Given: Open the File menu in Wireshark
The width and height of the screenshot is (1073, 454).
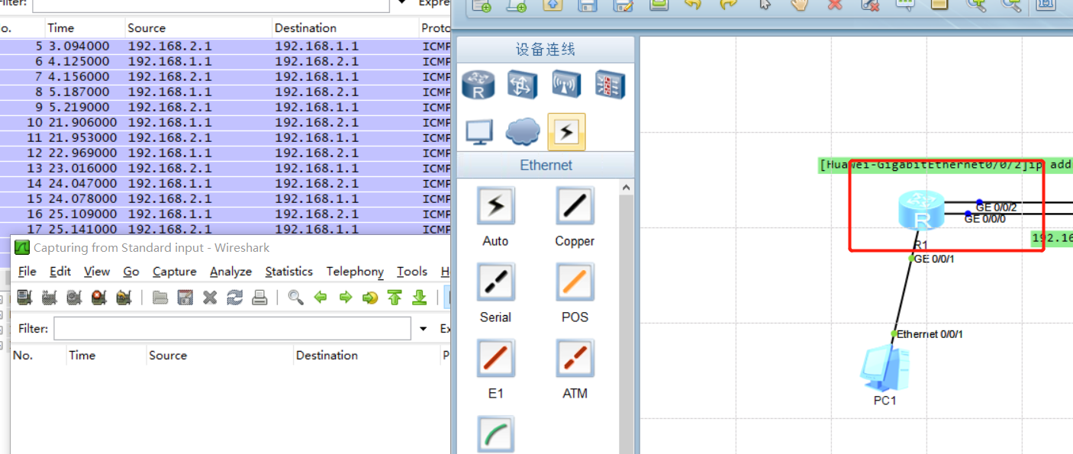Looking at the screenshot, I should 27,272.
